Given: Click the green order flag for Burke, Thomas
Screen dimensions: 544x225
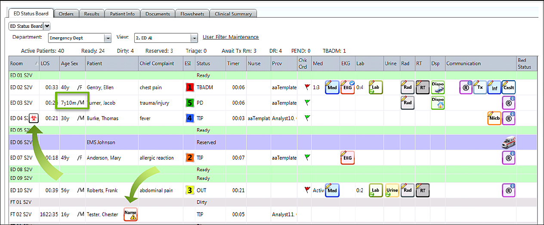Looking at the screenshot, I should (x=307, y=118).
